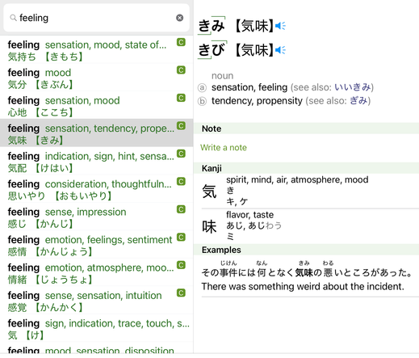Image resolution: width=419 pixels, height=358 pixels.
Task: Select result 気持ち【きもち】
Action: tap(96, 50)
